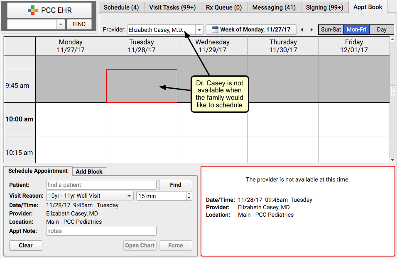Click the appointment grid scrollbar thumb

tap(392, 91)
